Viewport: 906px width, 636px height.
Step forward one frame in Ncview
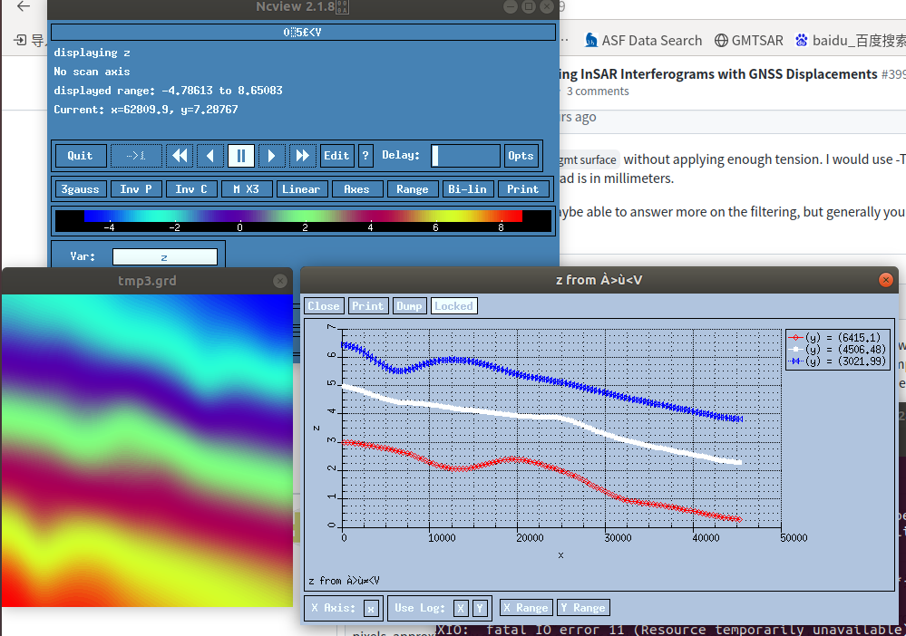pyautogui.click(x=271, y=156)
